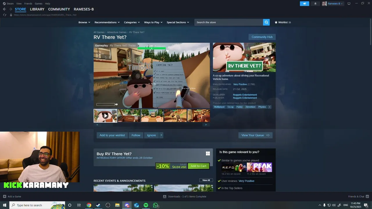This screenshot has width=372, height=209.
Task: Open the Steam menu
Action: tap(8, 3)
